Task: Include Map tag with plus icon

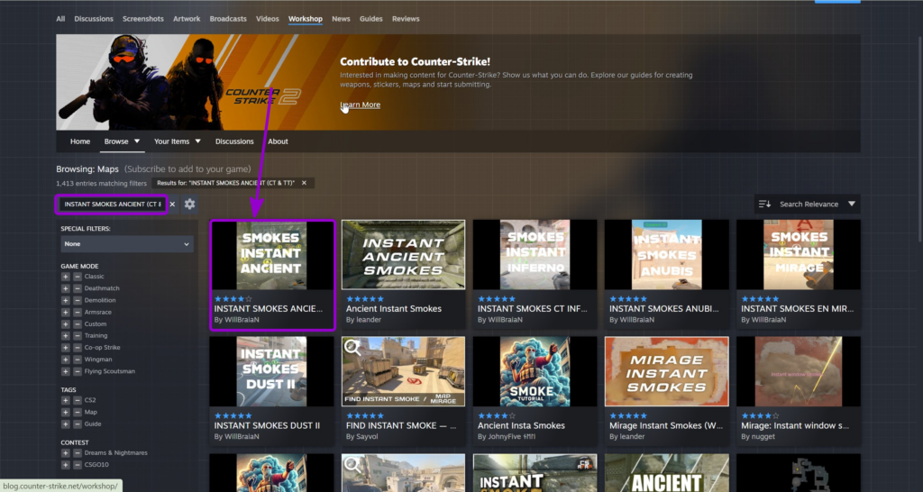Action: pyautogui.click(x=65, y=412)
